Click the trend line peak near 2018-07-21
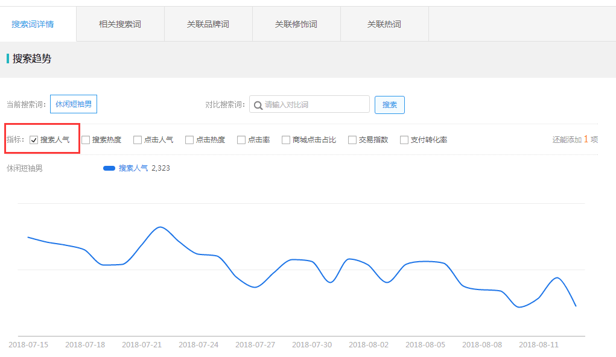 click(160, 228)
